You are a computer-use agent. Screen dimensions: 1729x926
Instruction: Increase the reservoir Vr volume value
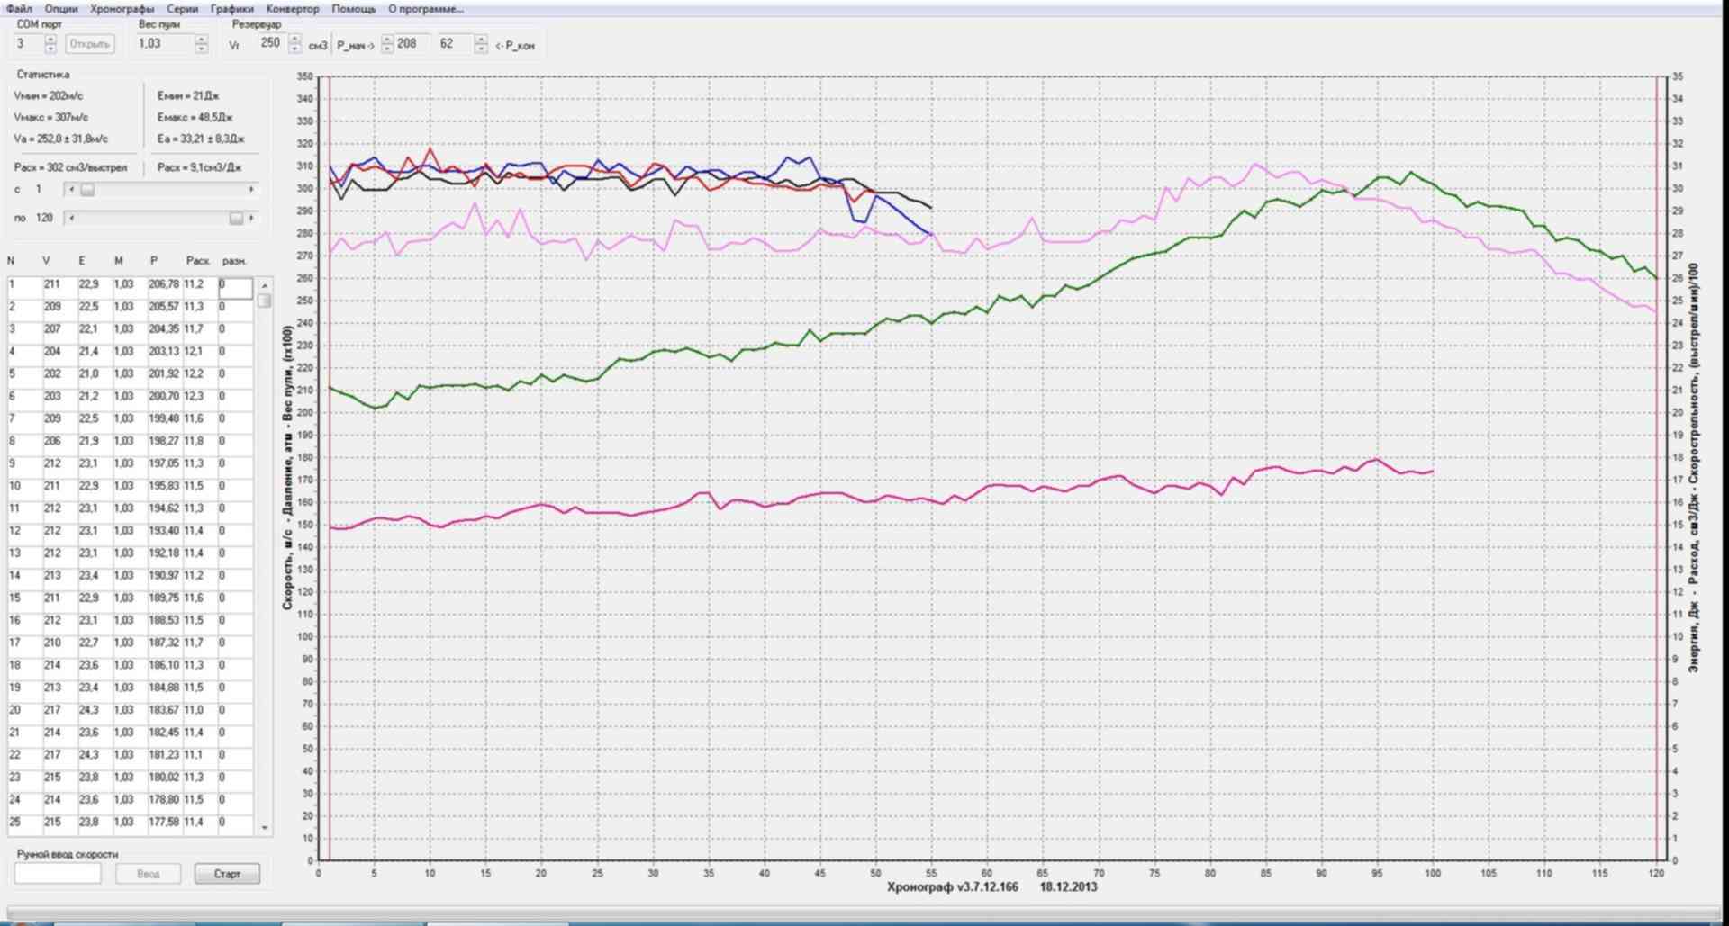[294, 40]
